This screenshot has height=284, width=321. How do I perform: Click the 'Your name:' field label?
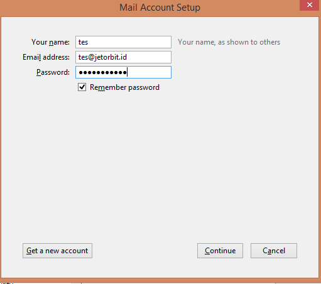[50, 42]
